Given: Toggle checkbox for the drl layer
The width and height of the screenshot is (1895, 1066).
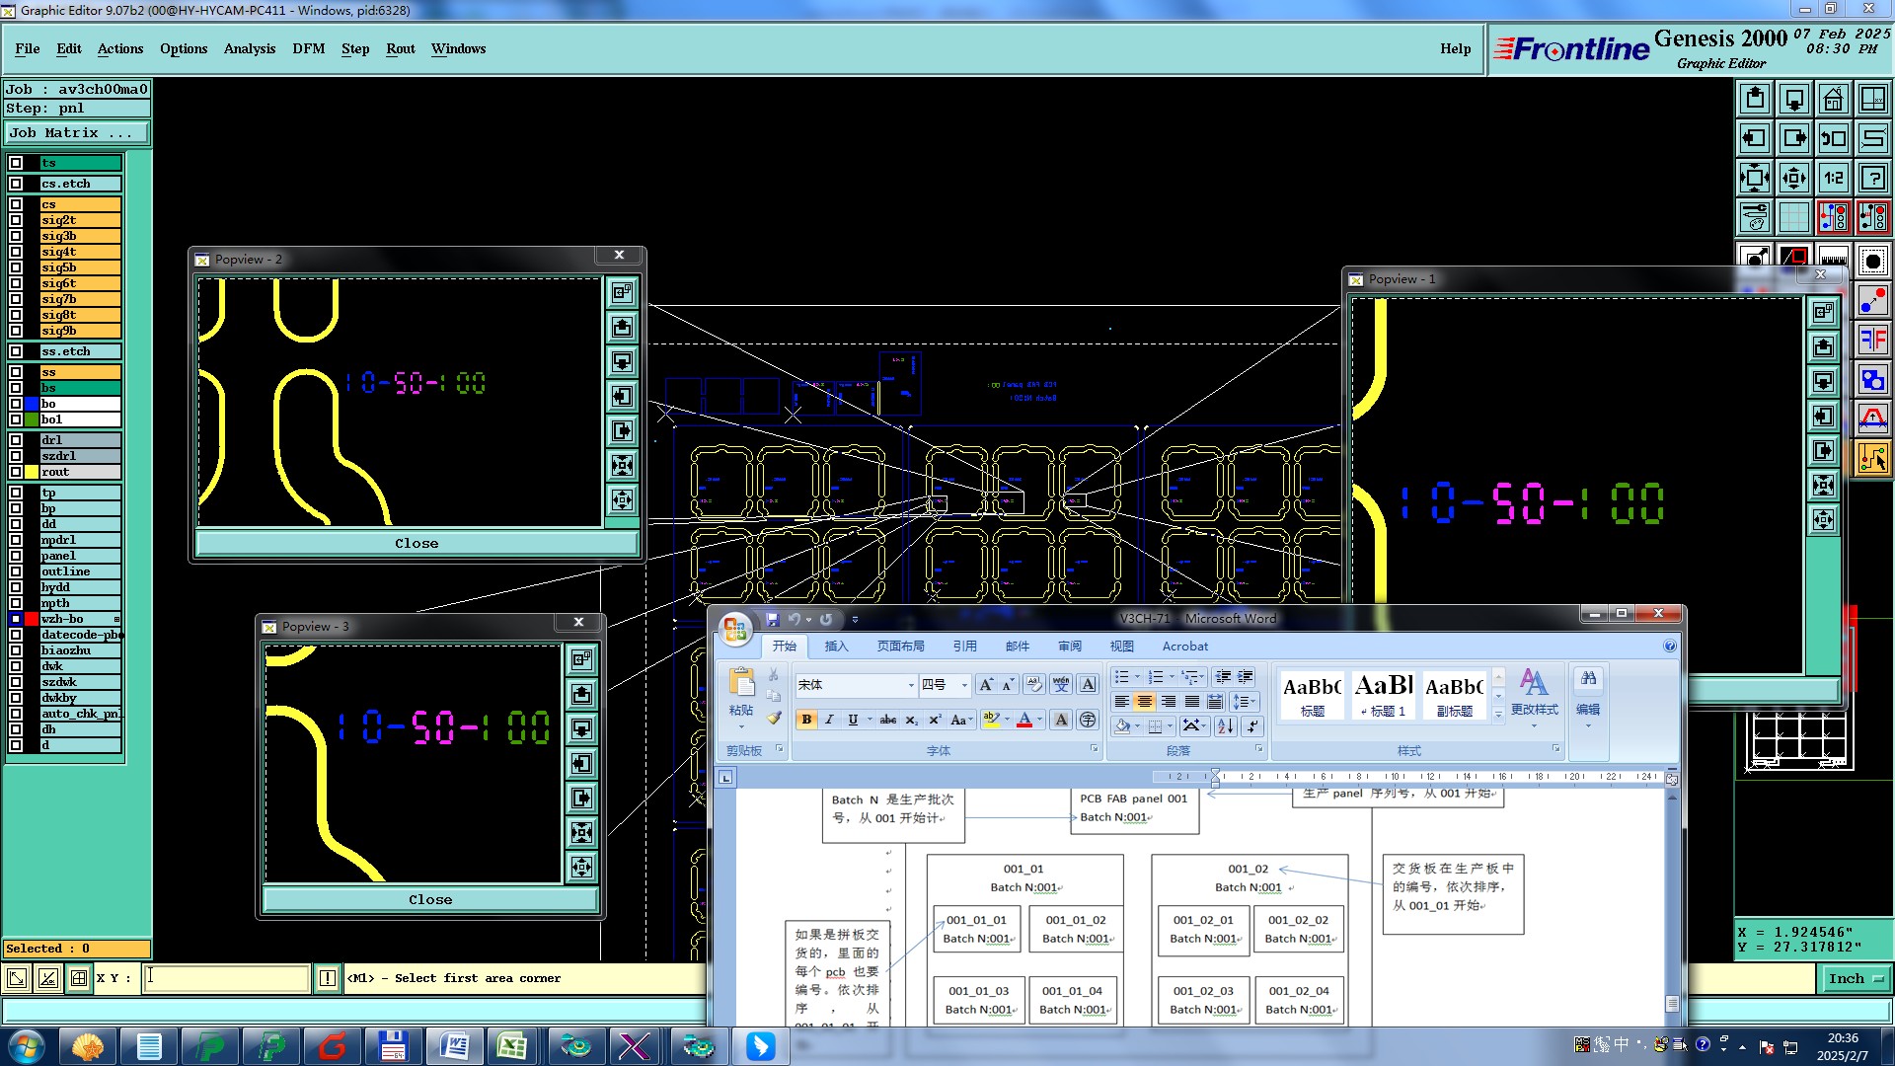Looking at the screenshot, I should click(x=16, y=440).
